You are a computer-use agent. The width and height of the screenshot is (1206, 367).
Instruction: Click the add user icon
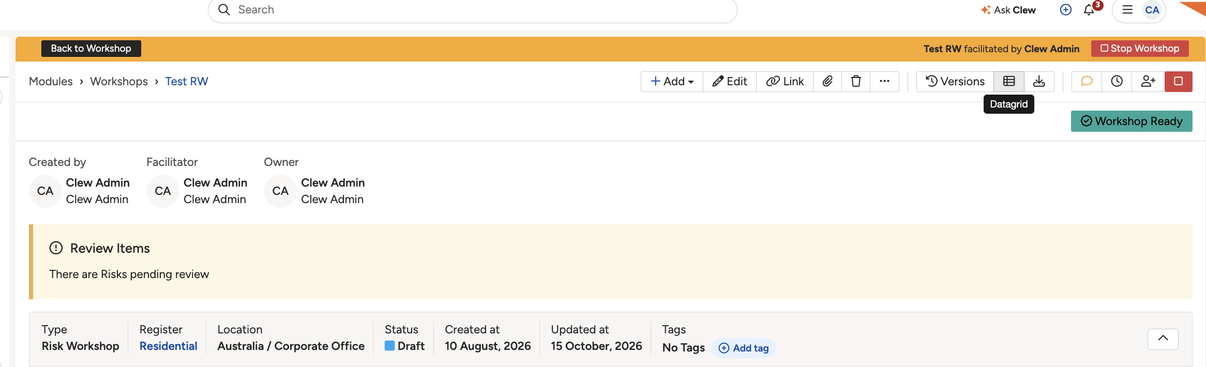(1148, 82)
